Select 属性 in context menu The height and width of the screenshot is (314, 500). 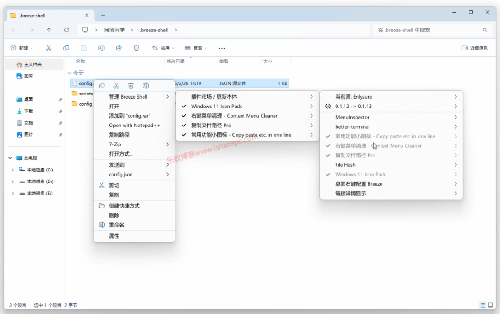134,236
